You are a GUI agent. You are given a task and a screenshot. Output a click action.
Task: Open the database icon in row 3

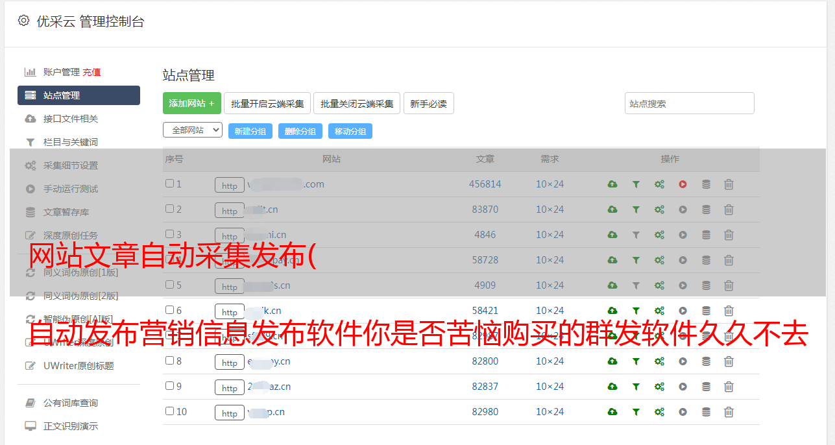pos(706,235)
